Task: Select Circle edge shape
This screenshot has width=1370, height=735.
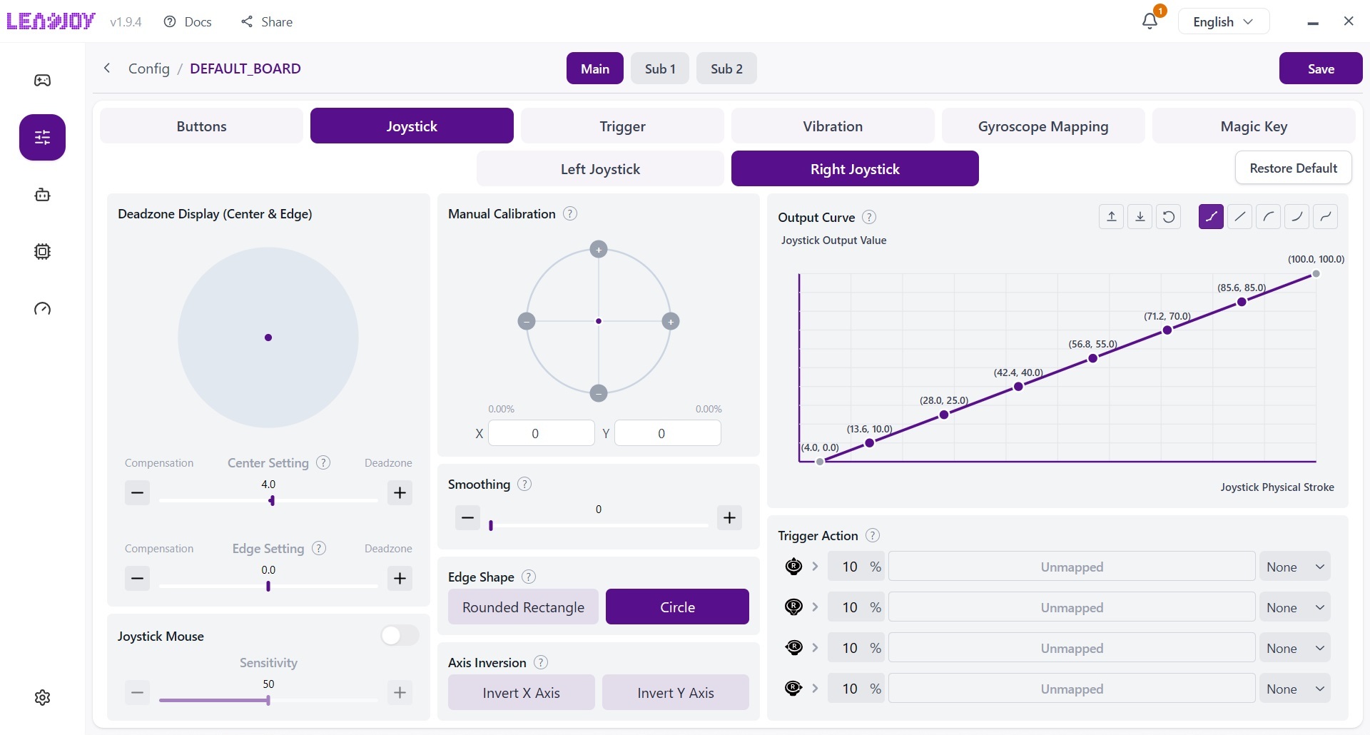Action: click(x=677, y=607)
